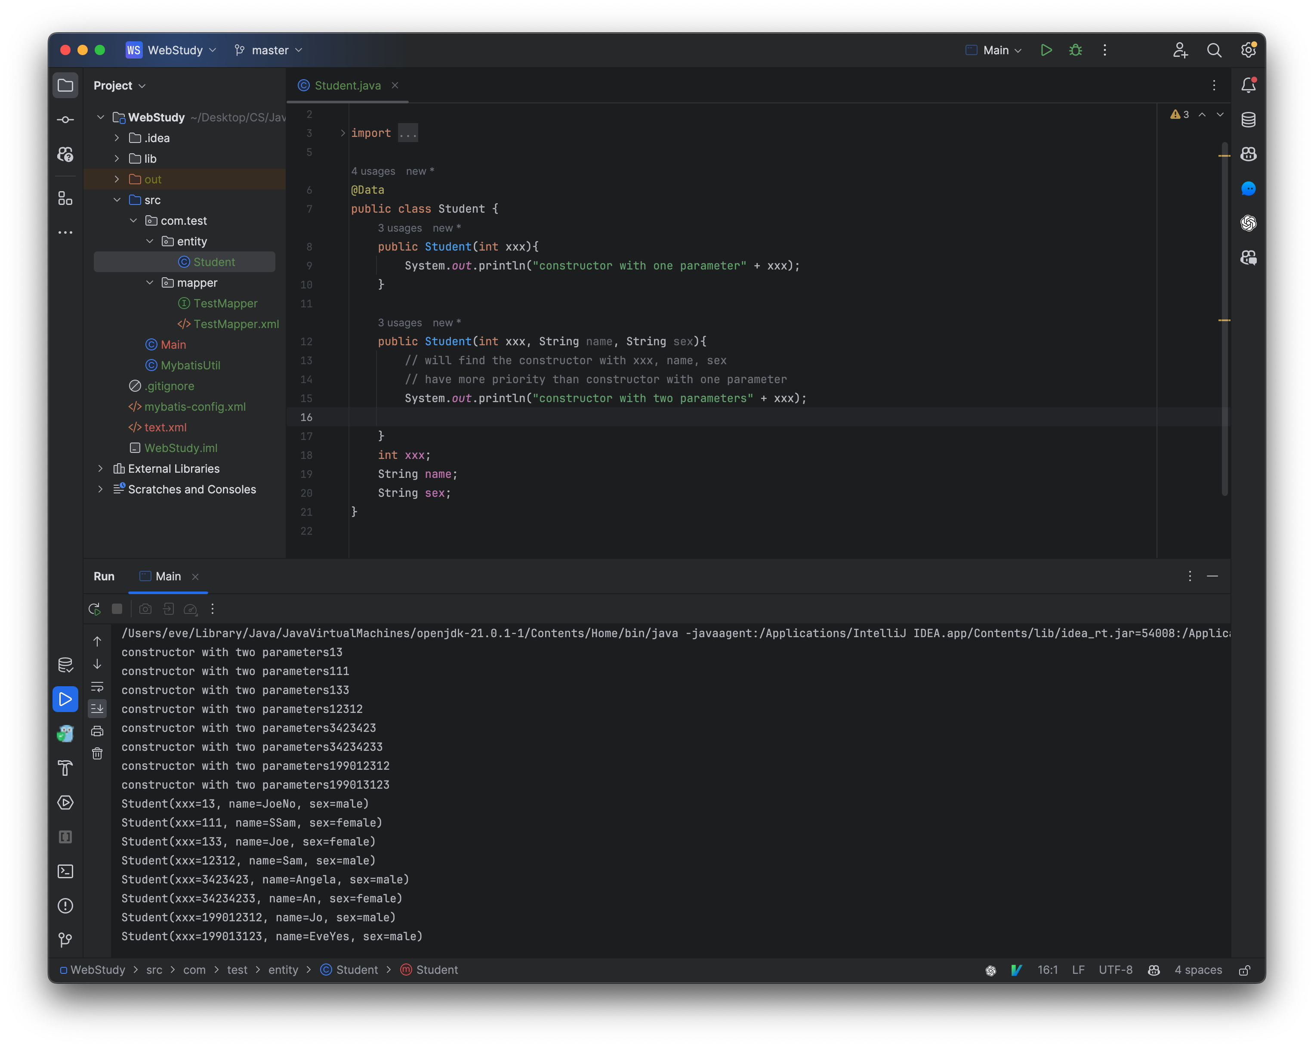Screen dimensions: 1314x1047
Task: Open the Problems tool window
Action: [65, 906]
